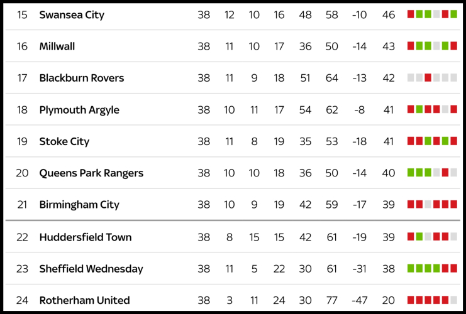Click Huddersfield Town's only green form square

(419, 237)
